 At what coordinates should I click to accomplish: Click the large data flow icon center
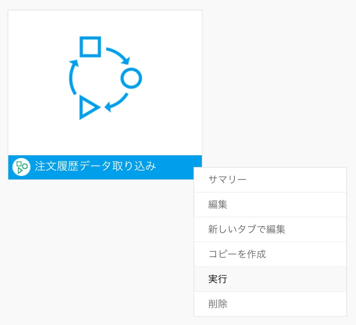coord(105,78)
